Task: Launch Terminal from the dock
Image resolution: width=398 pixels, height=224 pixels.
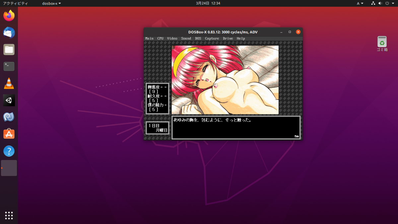Action: point(9,66)
